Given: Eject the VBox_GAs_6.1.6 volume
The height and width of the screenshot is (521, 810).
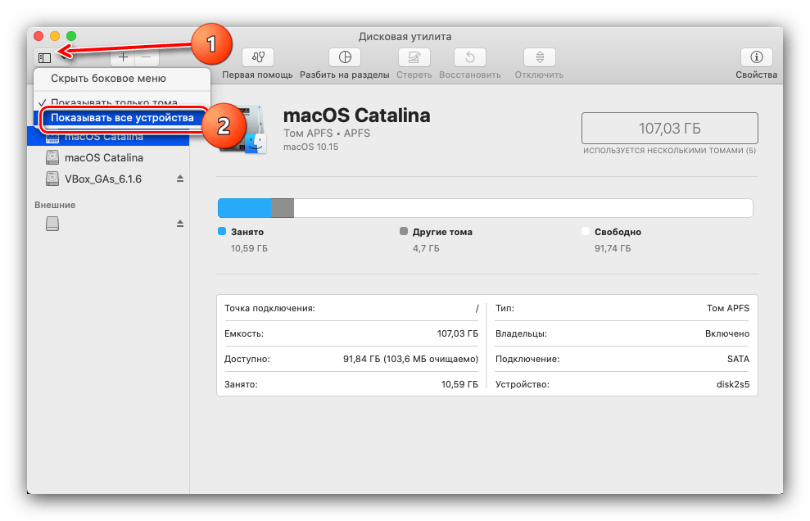Looking at the screenshot, I should [179, 179].
